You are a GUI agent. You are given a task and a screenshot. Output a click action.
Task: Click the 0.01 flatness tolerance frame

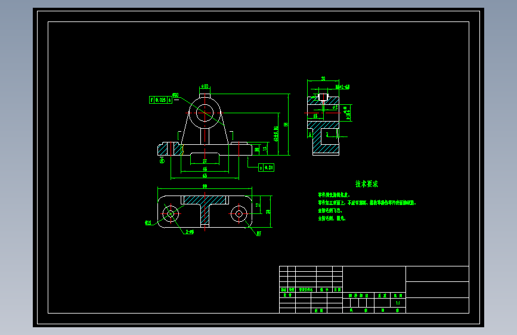point(266,167)
